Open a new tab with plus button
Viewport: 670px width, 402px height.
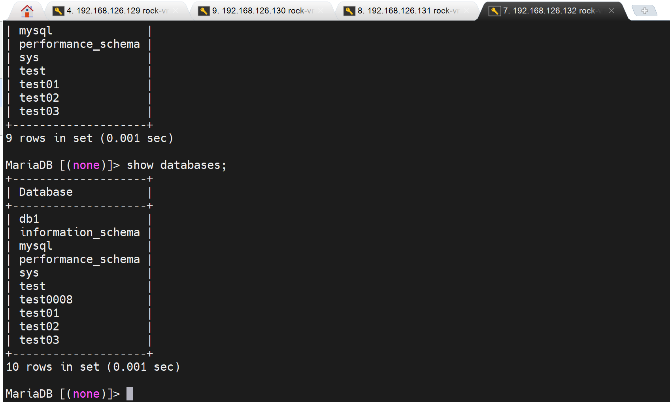click(x=644, y=11)
